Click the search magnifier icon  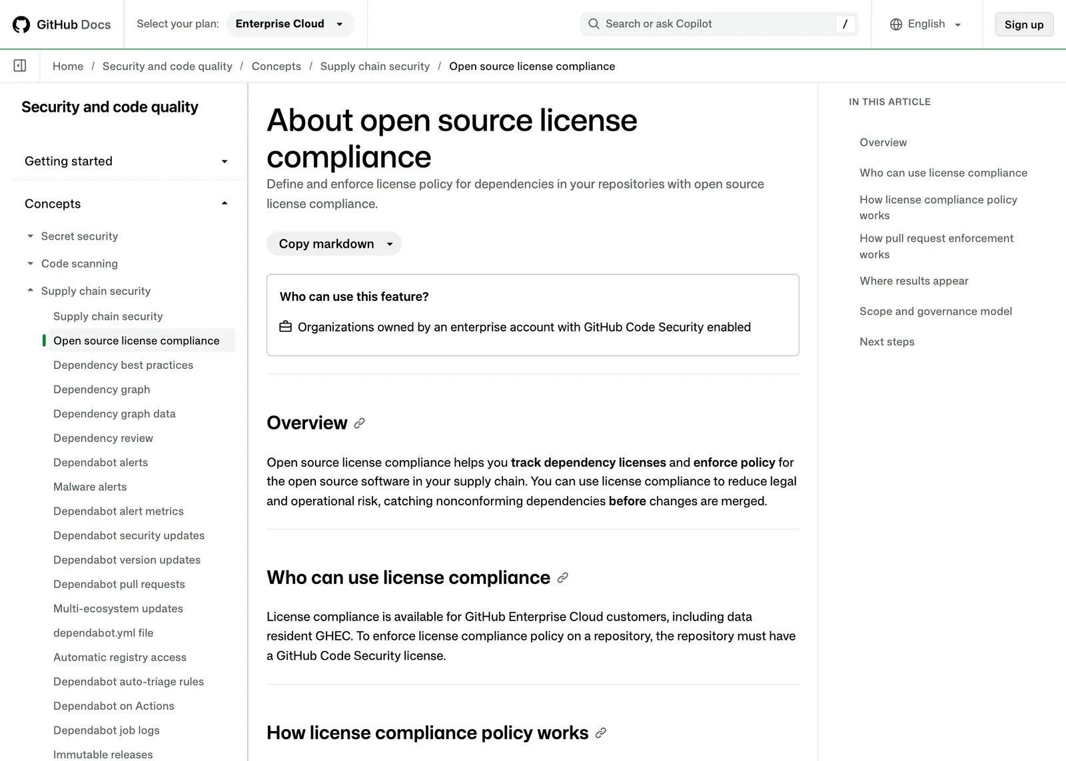pyautogui.click(x=594, y=24)
